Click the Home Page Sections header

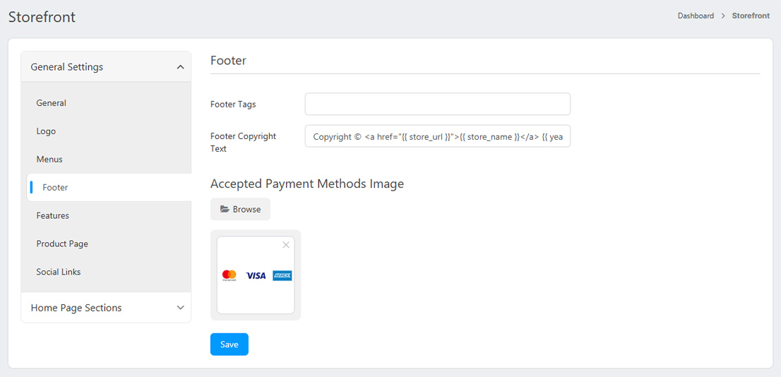76,308
